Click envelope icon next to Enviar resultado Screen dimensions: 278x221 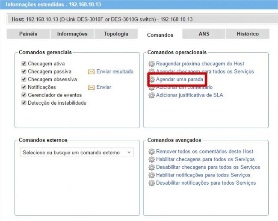91,72
